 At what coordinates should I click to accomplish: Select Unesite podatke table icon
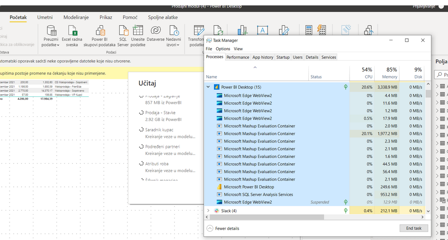pos(138,30)
